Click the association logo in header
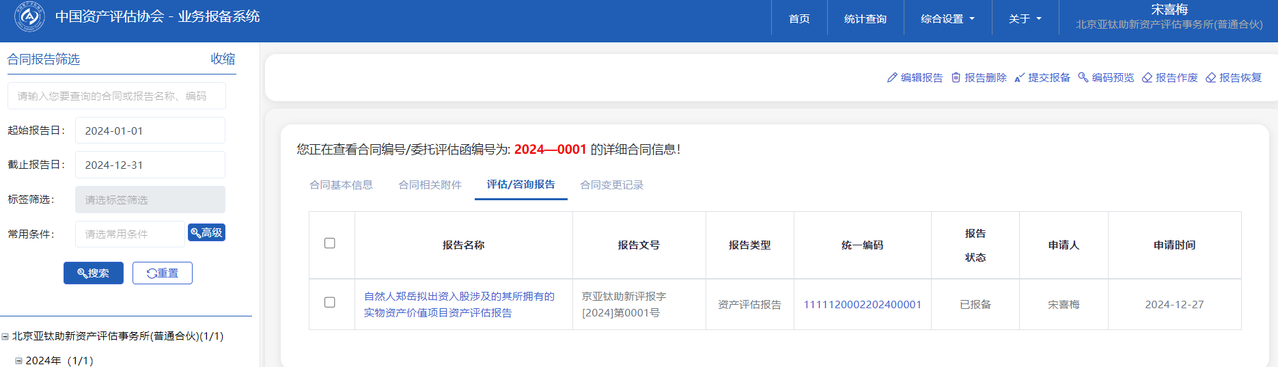 (x=29, y=17)
